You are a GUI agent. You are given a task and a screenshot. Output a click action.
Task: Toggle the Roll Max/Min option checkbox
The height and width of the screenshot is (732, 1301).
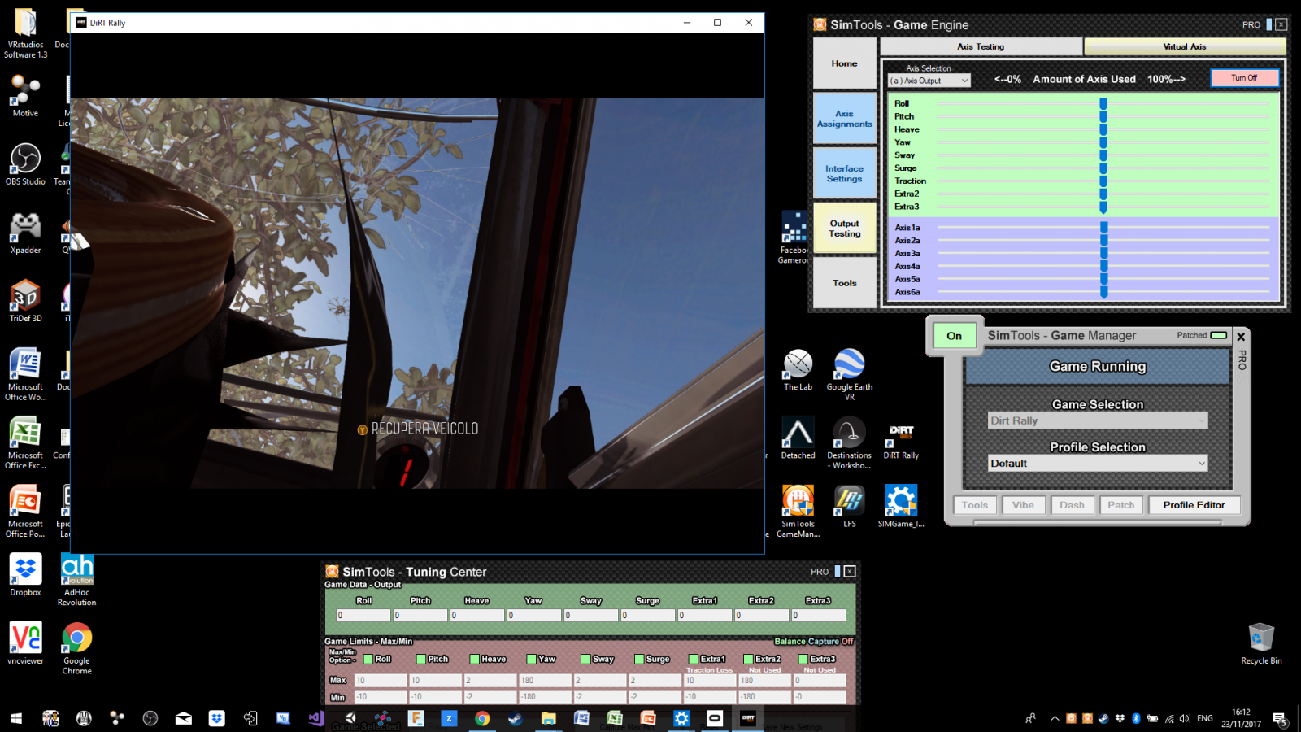[x=368, y=659]
